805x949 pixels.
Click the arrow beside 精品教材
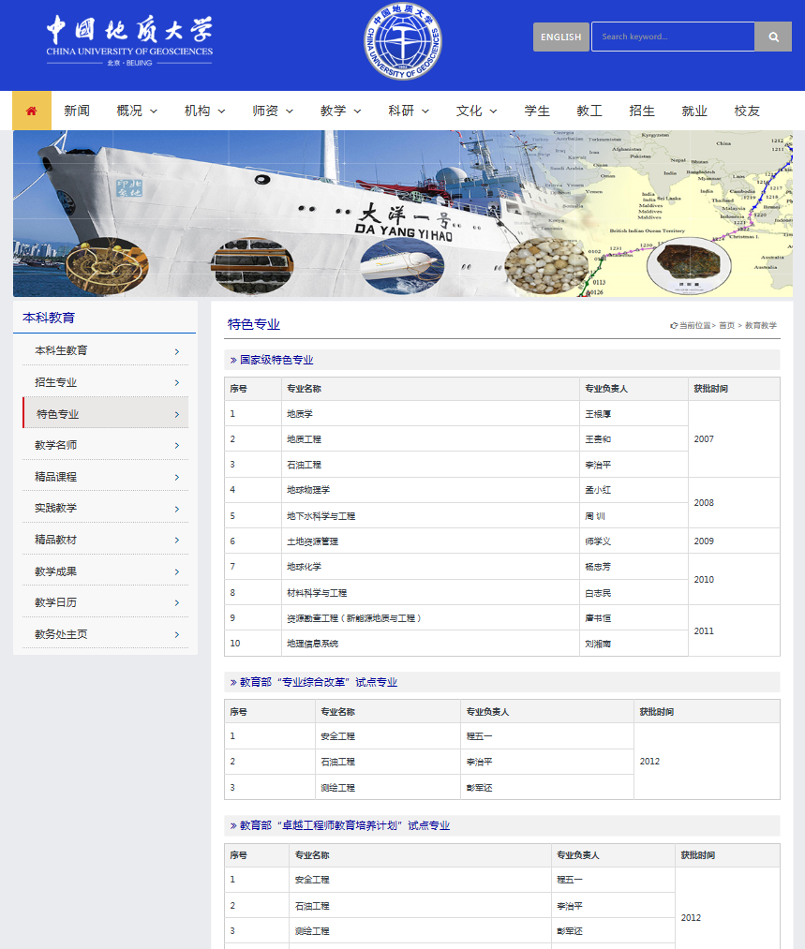click(x=176, y=541)
